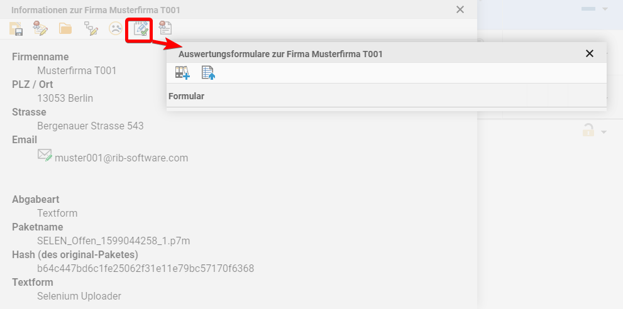
Task: Add a form via the binders plus icon
Action: tap(182, 73)
